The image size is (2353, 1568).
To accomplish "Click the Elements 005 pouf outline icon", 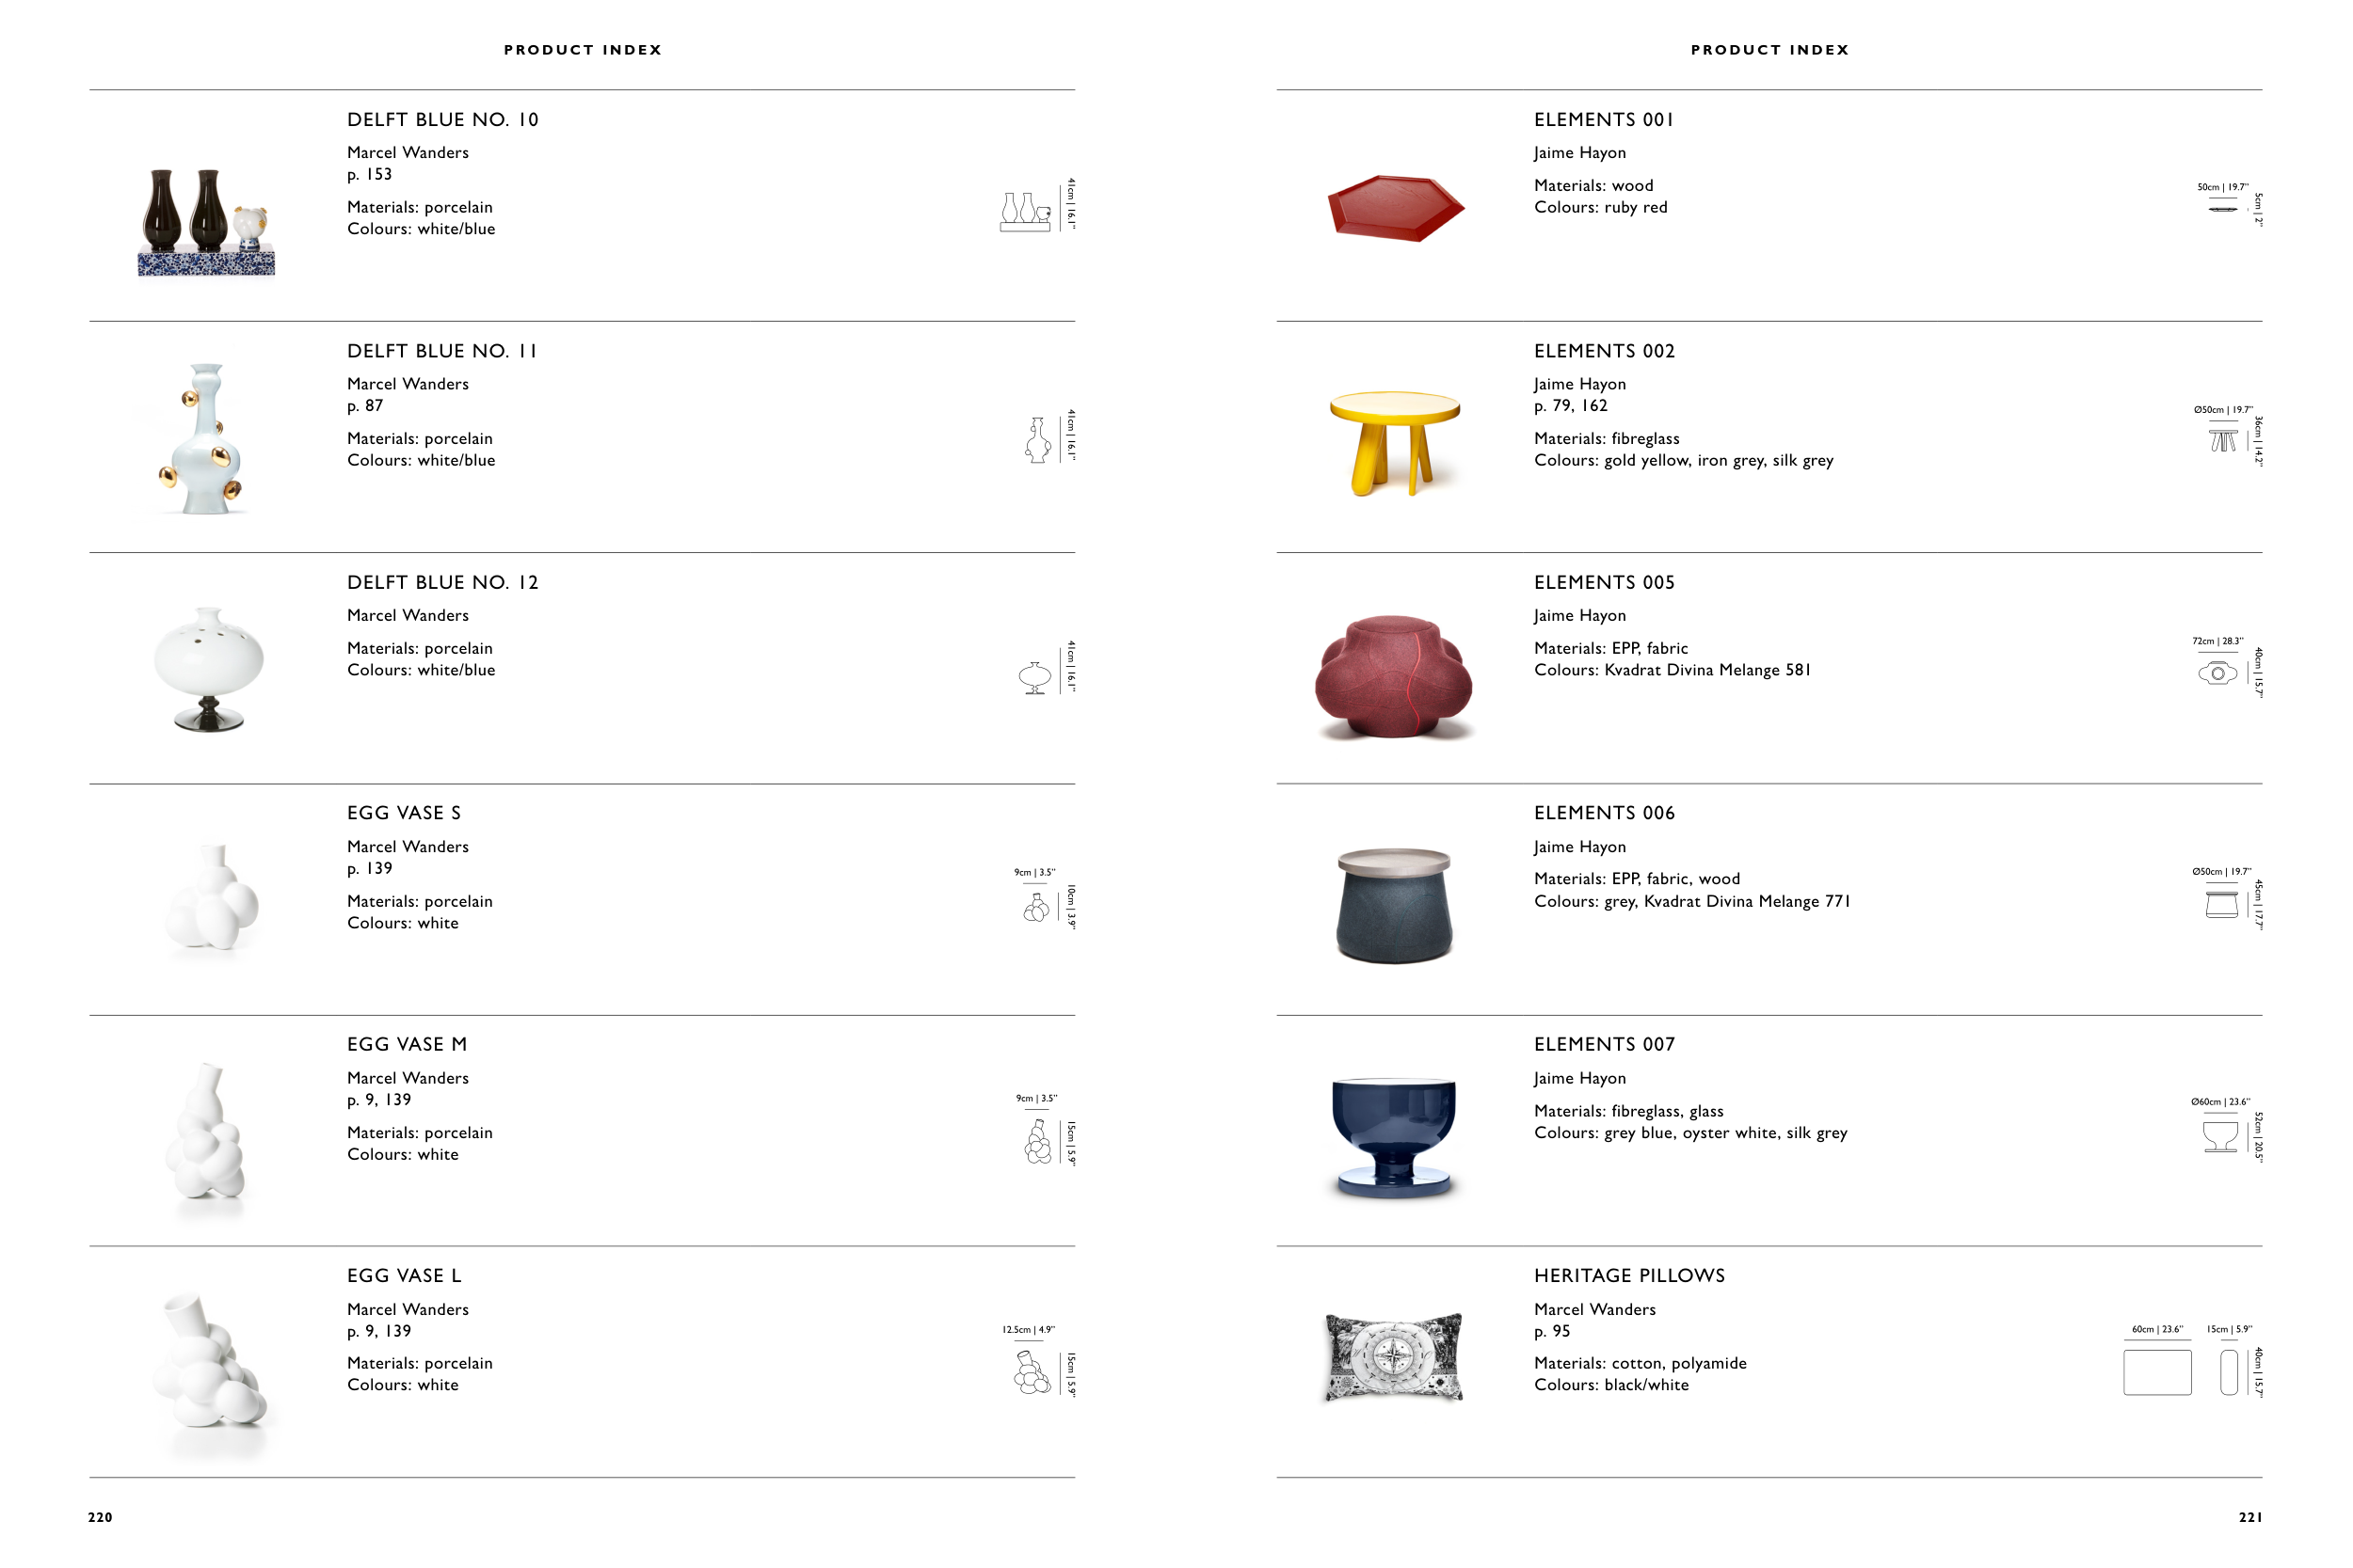I will point(2217,673).
